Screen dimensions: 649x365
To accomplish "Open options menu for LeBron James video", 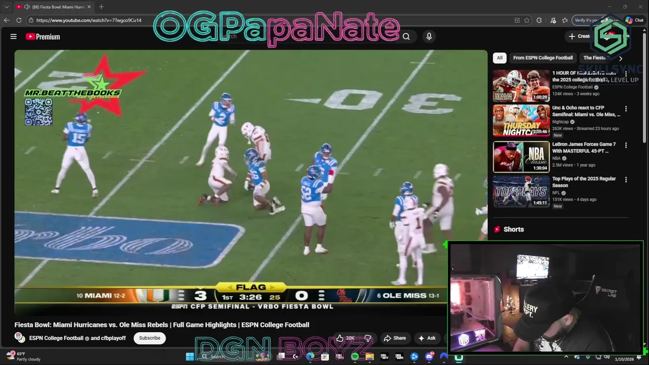I will (626, 145).
